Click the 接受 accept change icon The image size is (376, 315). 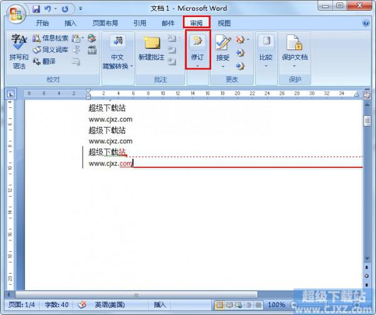(223, 42)
